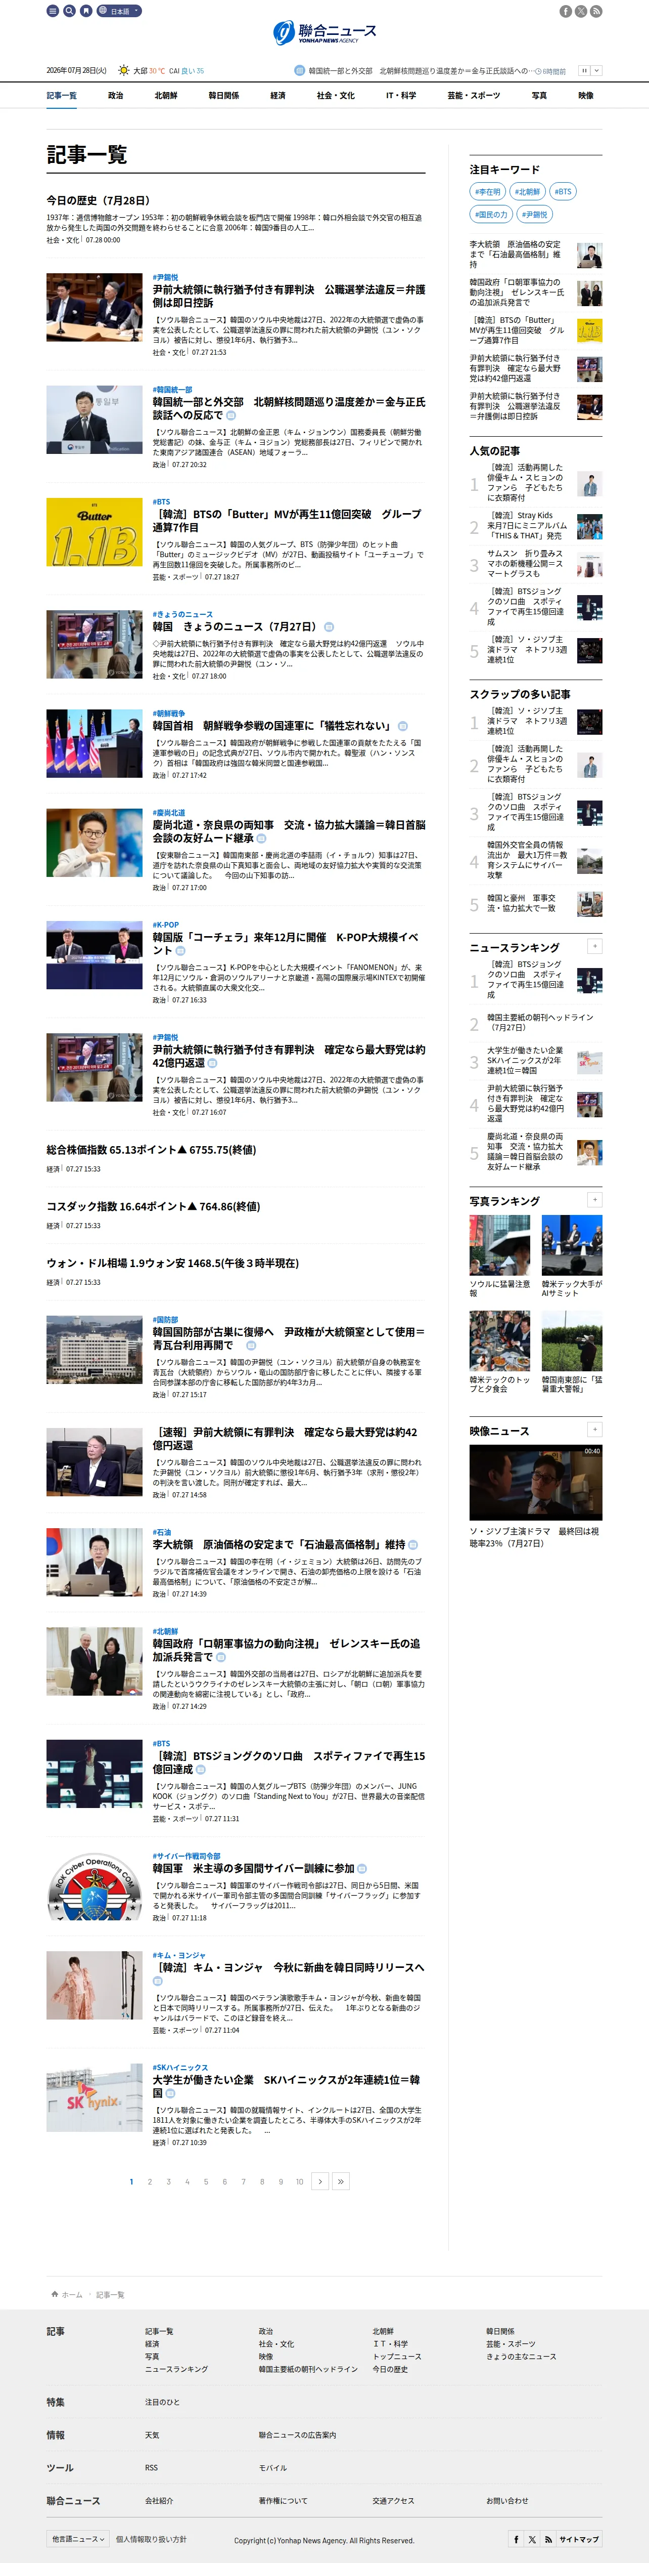Image resolution: width=649 pixels, height=2563 pixels.
Task: Open the 他言語ニュース dropdown in footer
Action: (77, 2539)
